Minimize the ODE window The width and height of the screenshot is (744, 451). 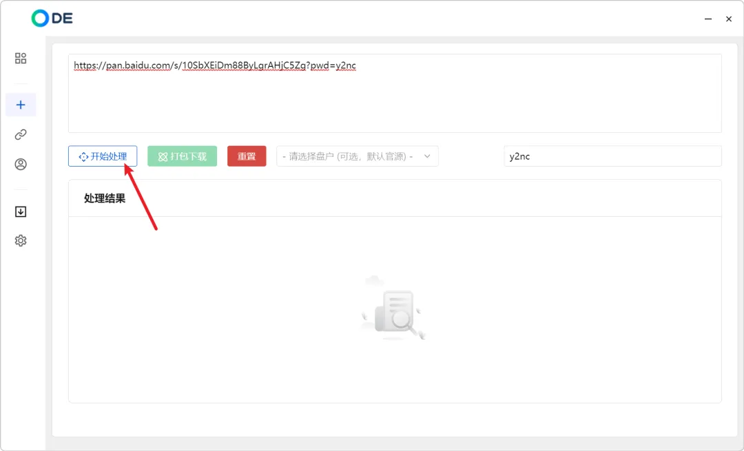(708, 19)
